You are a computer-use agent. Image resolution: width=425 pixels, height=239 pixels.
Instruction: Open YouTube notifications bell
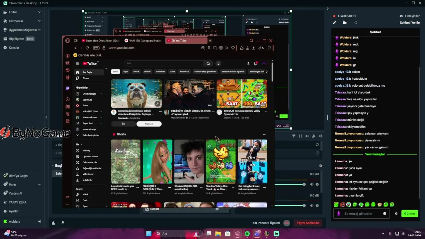click(256, 63)
